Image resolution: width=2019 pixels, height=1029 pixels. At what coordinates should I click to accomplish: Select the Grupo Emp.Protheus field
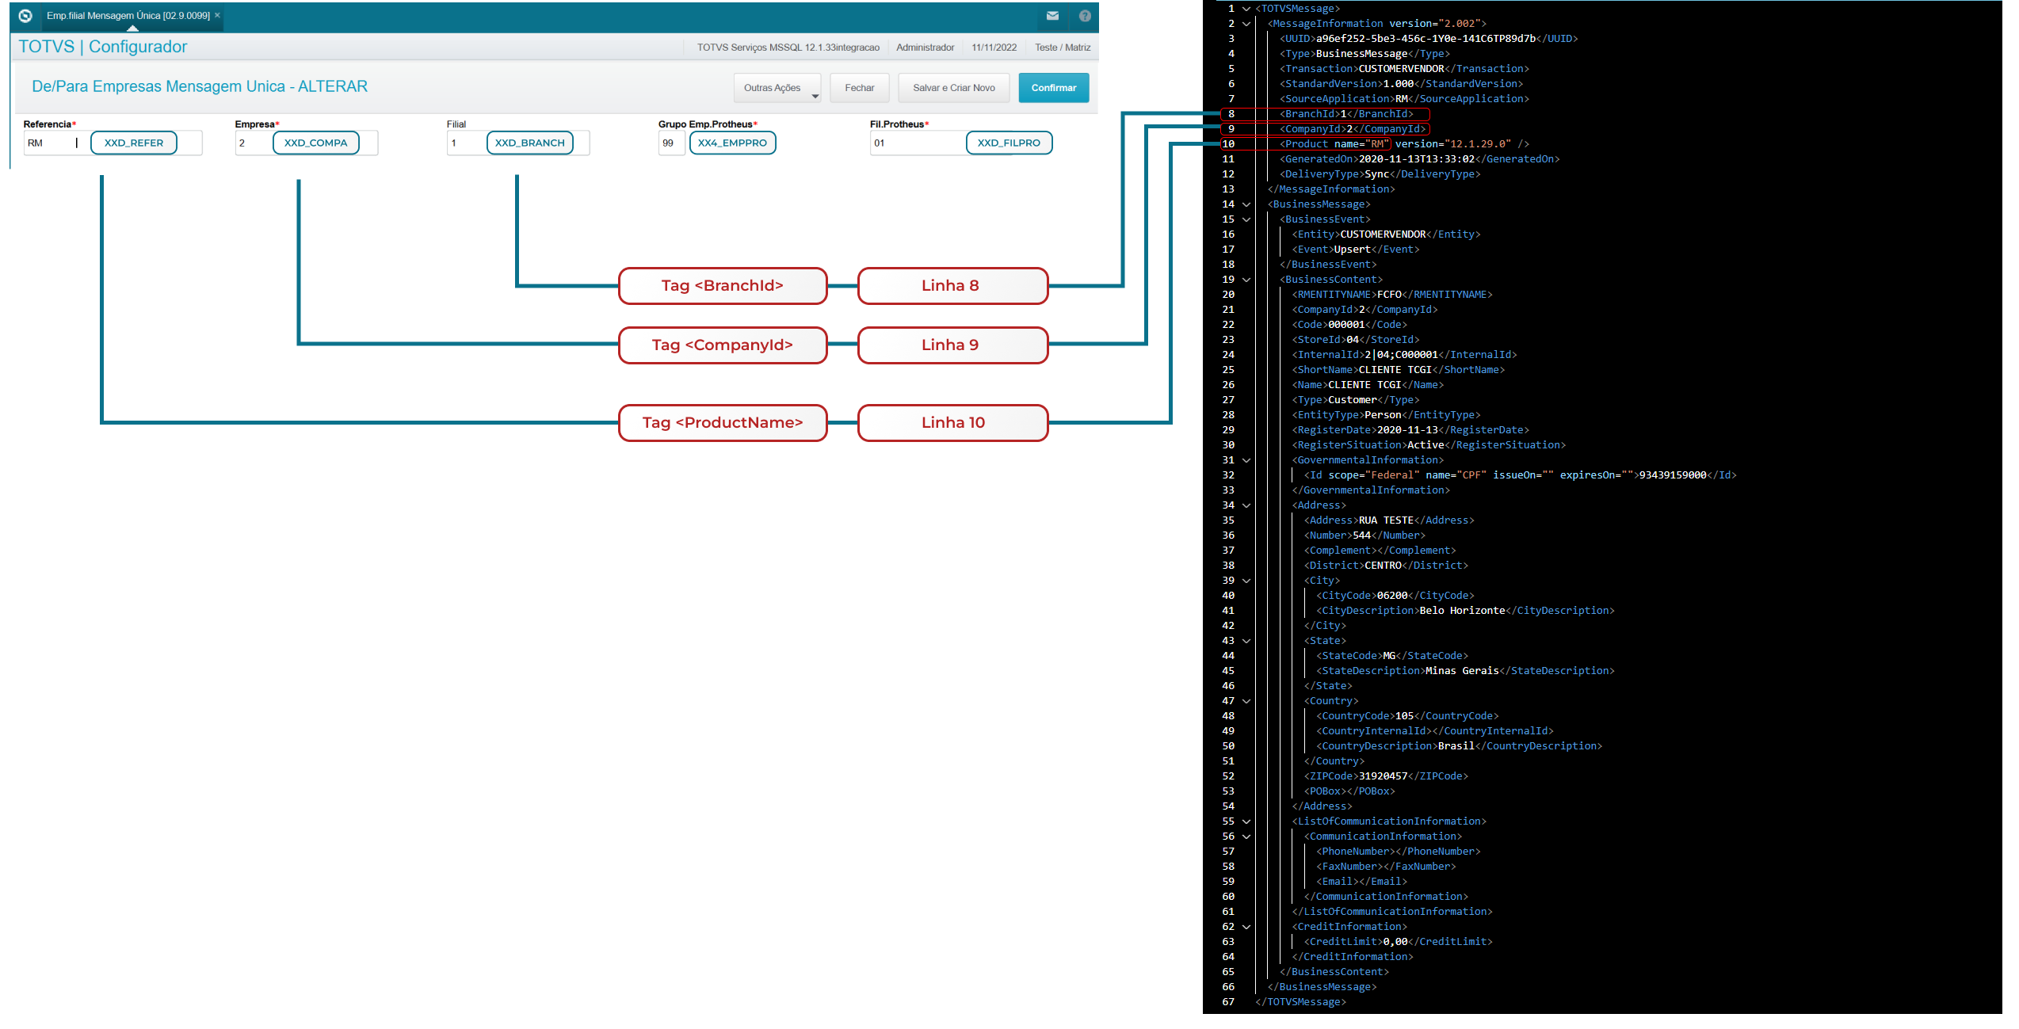coord(670,143)
